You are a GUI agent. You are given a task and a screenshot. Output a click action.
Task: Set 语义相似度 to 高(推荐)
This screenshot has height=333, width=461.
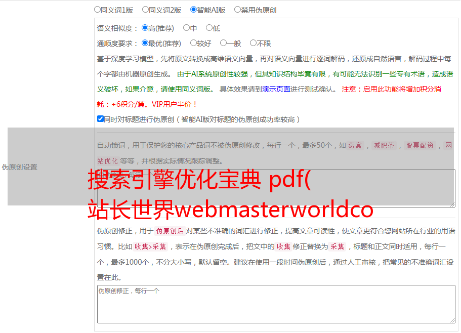[x=145, y=28]
